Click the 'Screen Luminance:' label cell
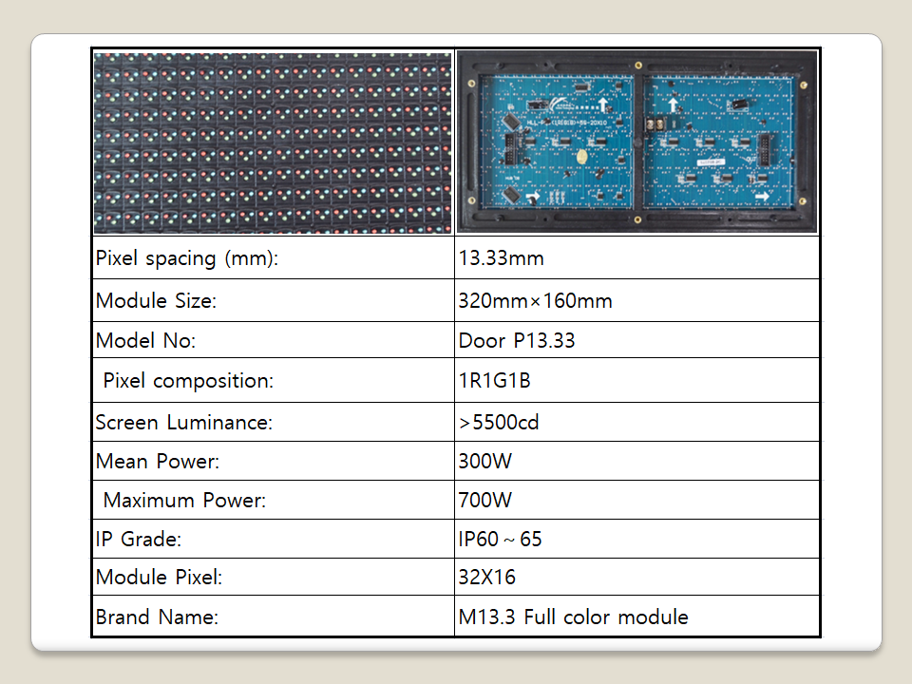Screen dimensions: 912x684 point(184,423)
